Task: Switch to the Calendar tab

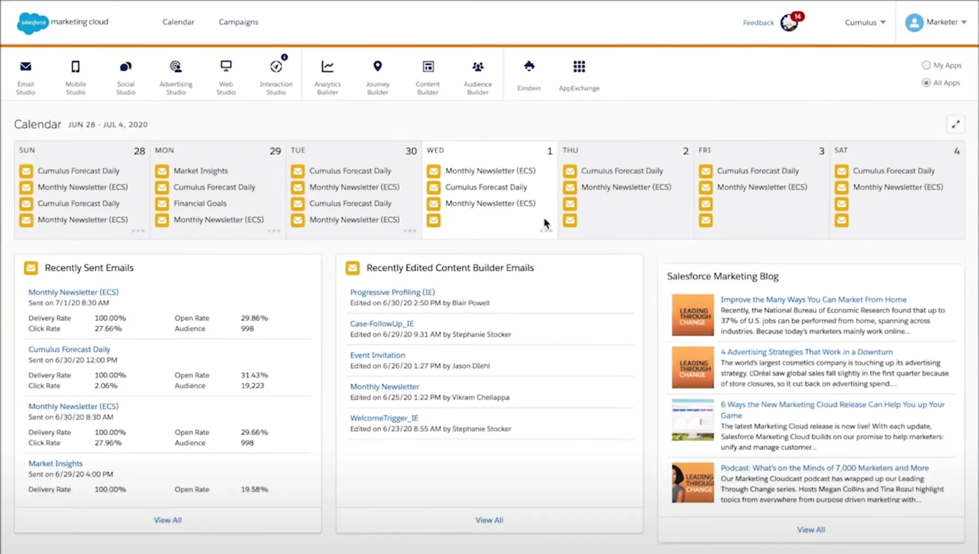Action: (x=178, y=22)
